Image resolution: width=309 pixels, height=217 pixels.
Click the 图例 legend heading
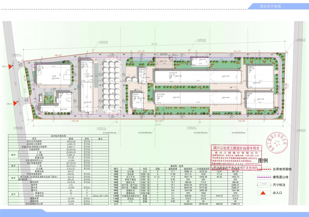tap(263, 160)
